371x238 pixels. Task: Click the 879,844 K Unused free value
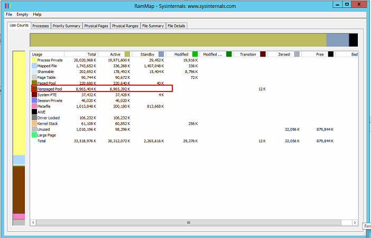pyautogui.click(x=325, y=129)
